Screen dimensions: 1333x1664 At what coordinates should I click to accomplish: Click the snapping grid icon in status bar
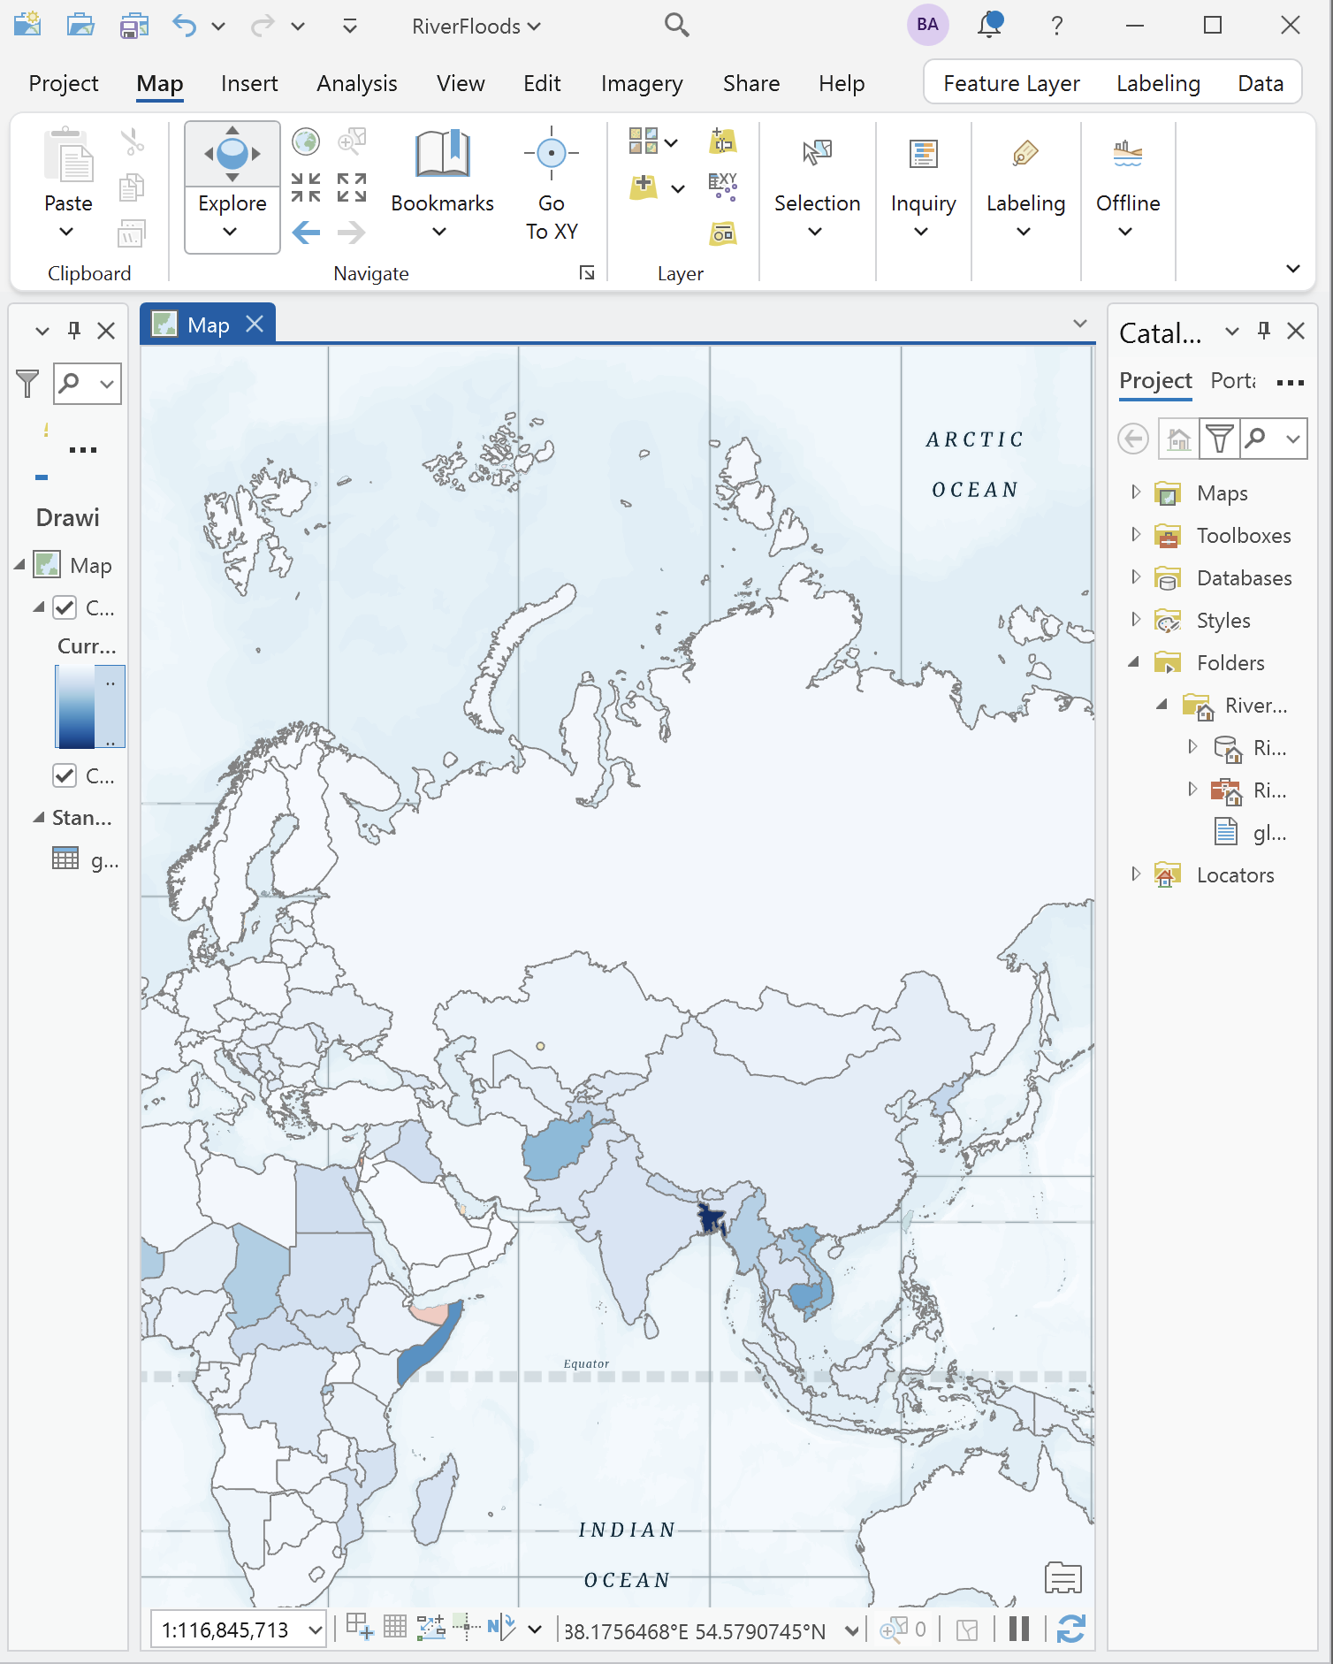[x=394, y=1627]
